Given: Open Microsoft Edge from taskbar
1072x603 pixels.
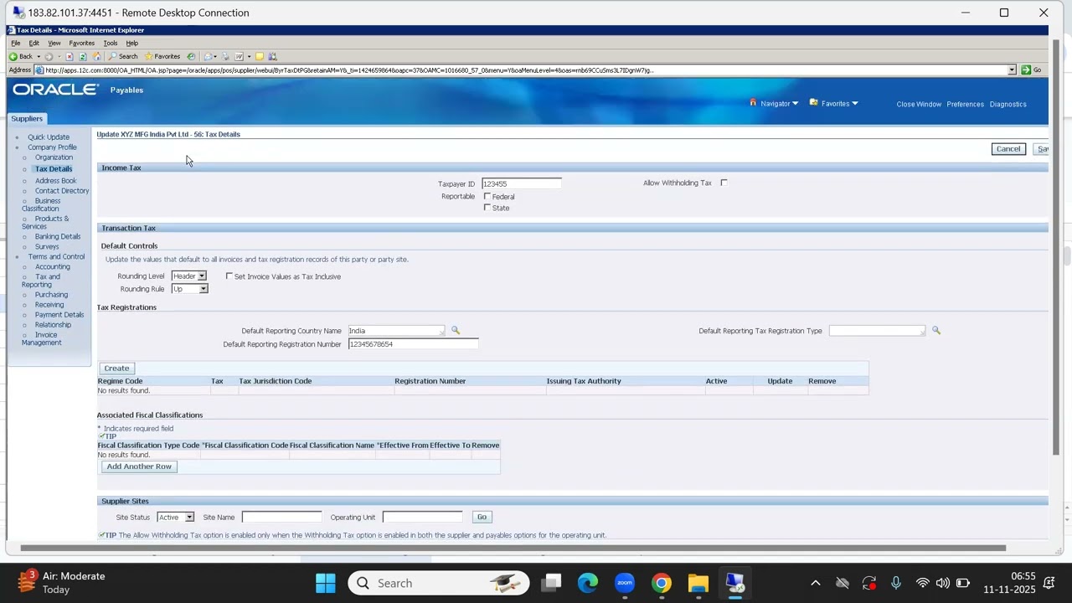Looking at the screenshot, I should 588,583.
